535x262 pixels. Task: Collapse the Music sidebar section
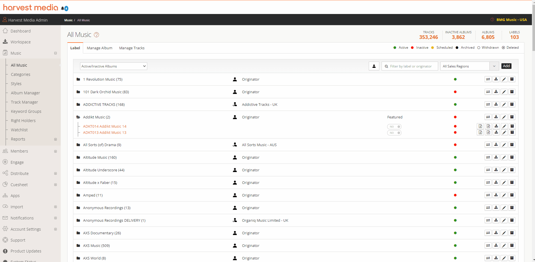(55, 53)
